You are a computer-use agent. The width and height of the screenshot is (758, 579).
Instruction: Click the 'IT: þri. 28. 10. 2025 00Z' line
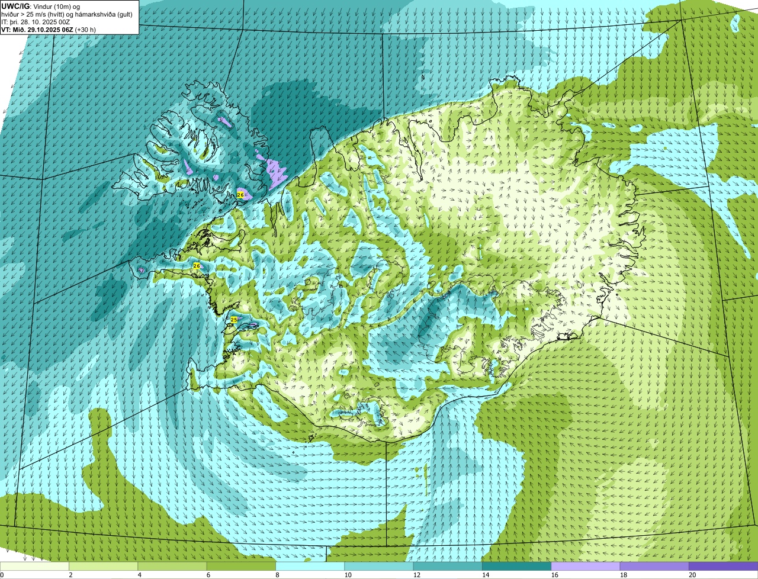point(36,21)
